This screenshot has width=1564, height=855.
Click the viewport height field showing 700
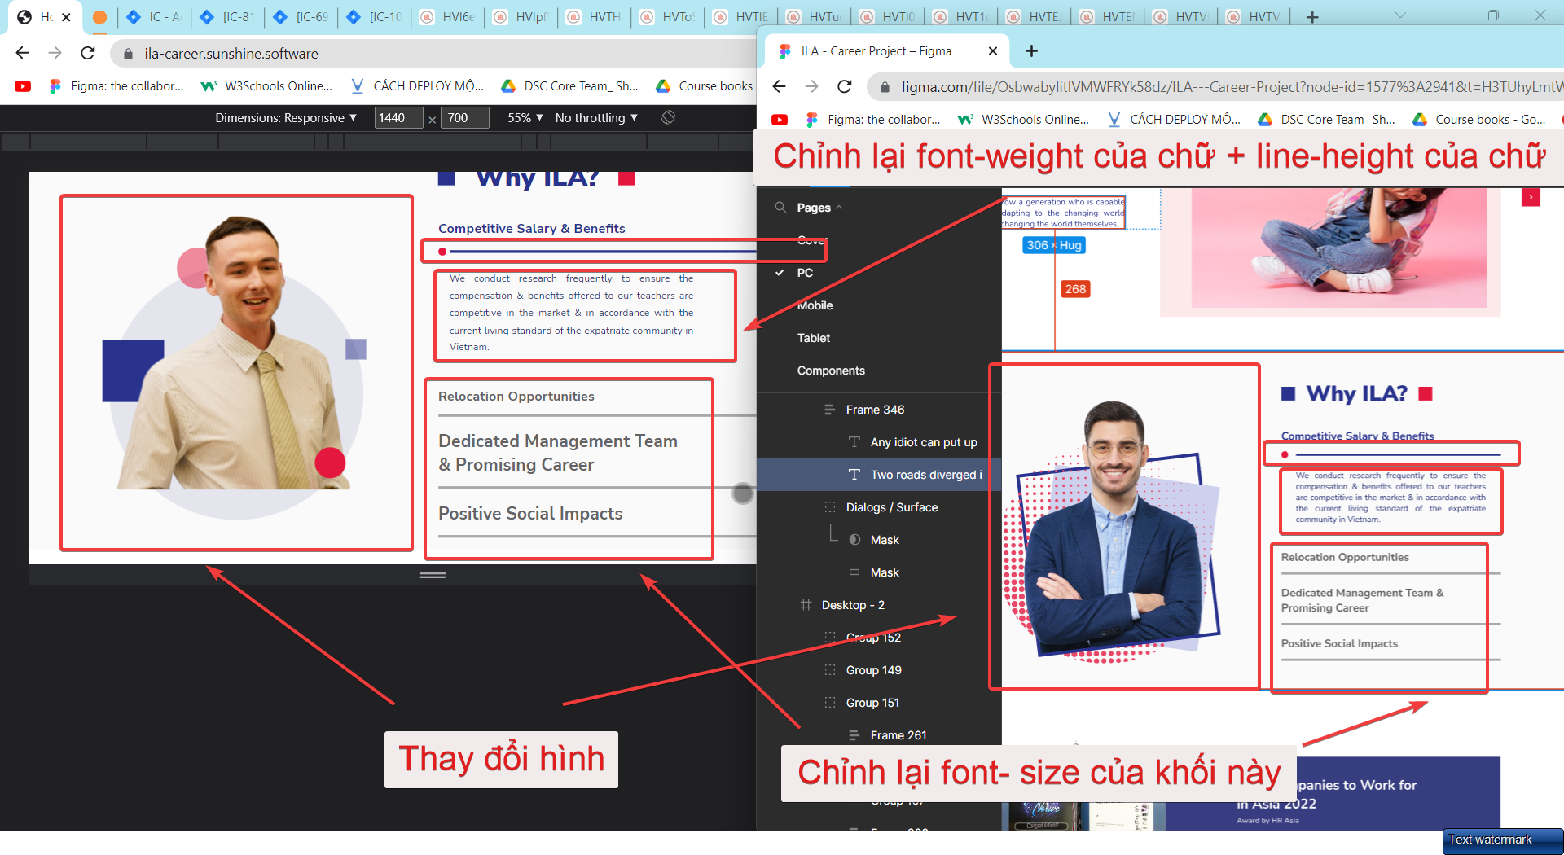pos(464,118)
